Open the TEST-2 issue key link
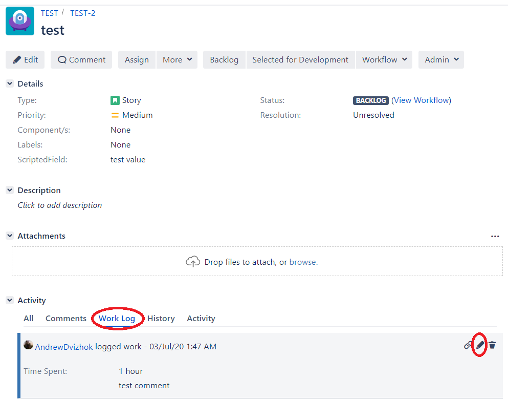 coord(83,13)
